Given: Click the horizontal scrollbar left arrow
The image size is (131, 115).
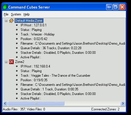Looking at the screenshot, I should 5,103.
